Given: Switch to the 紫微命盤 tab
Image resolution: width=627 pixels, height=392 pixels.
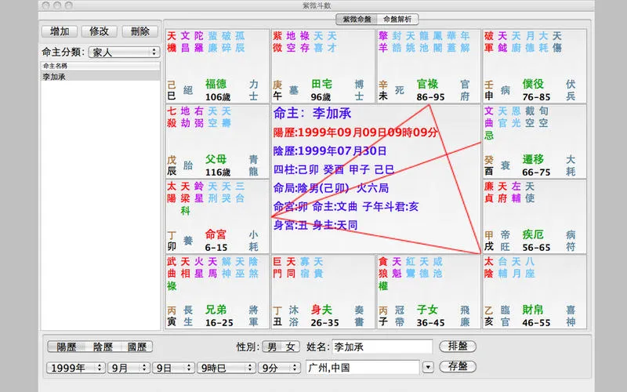Looking at the screenshot, I should (x=355, y=19).
